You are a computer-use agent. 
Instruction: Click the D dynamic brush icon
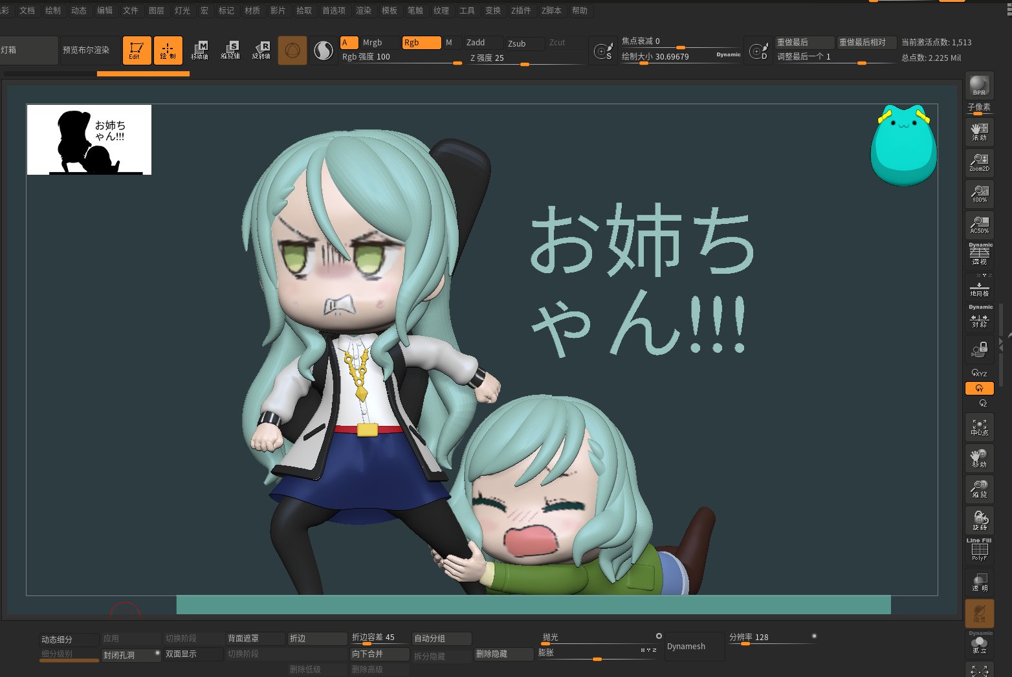pos(758,50)
